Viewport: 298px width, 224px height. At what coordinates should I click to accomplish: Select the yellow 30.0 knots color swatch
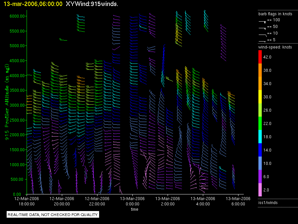(x=260, y=97)
